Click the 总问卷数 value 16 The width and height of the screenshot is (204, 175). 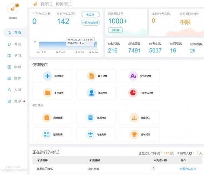pos(173,51)
